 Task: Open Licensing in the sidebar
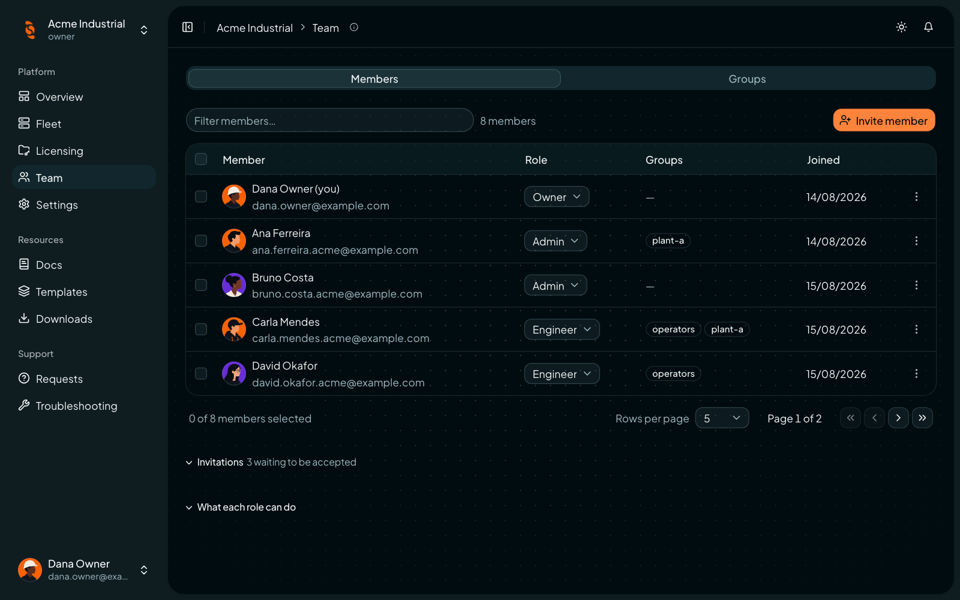pos(84,151)
